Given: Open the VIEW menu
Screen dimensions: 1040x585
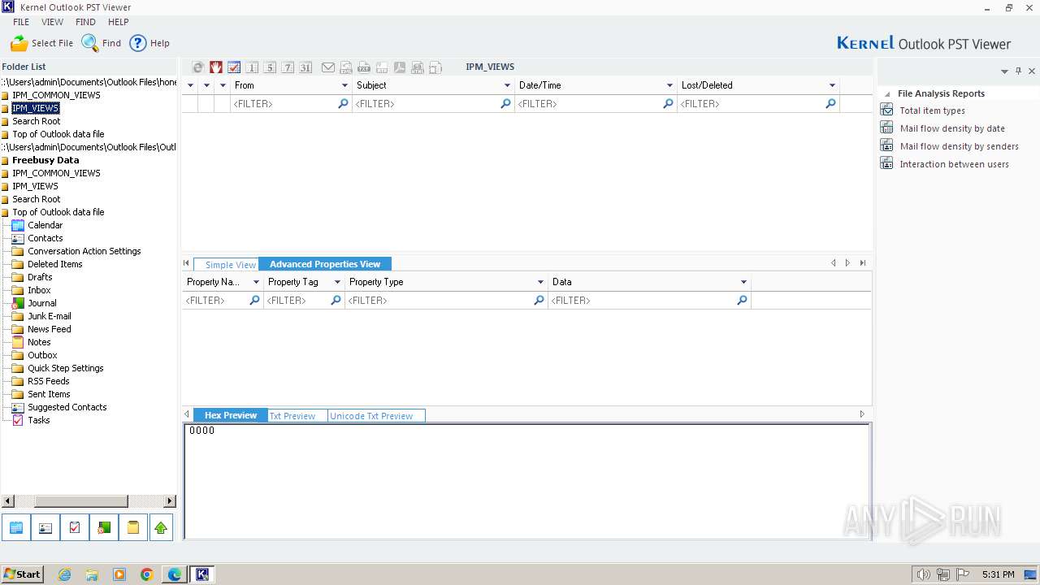Looking at the screenshot, I should tap(52, 22).
